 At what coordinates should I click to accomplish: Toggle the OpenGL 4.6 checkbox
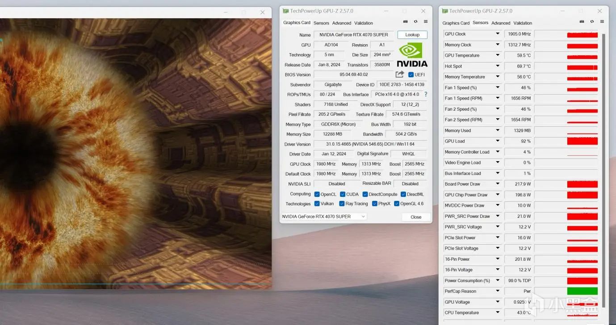click(397, 204)
